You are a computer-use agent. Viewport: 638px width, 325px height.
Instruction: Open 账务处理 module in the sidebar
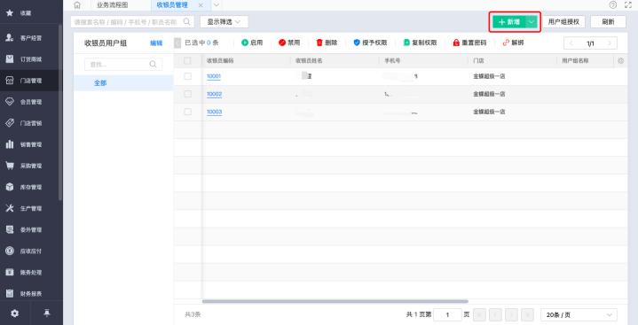(25, 273)
